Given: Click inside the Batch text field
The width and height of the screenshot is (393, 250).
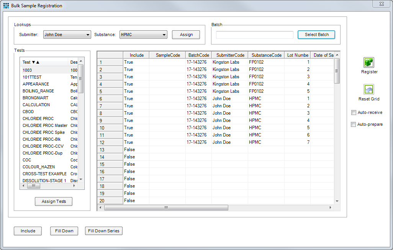Looking at the screenshot, I should click(x=254, y=35).
